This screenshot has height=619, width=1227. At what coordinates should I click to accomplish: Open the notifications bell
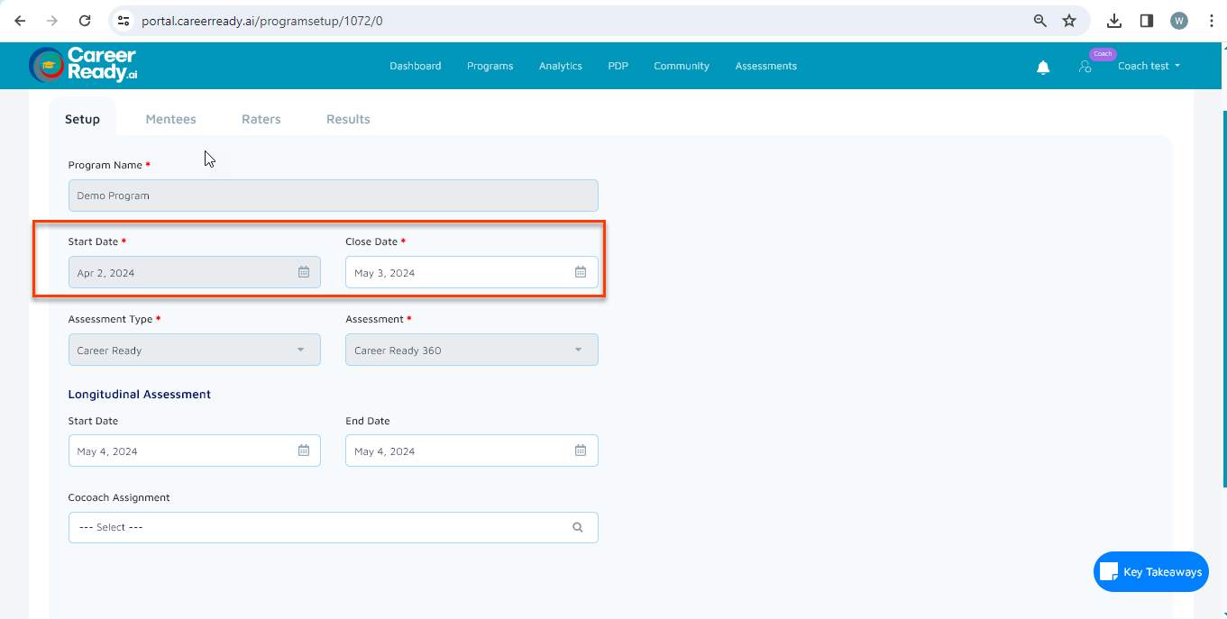click(x=1043, y=66)
